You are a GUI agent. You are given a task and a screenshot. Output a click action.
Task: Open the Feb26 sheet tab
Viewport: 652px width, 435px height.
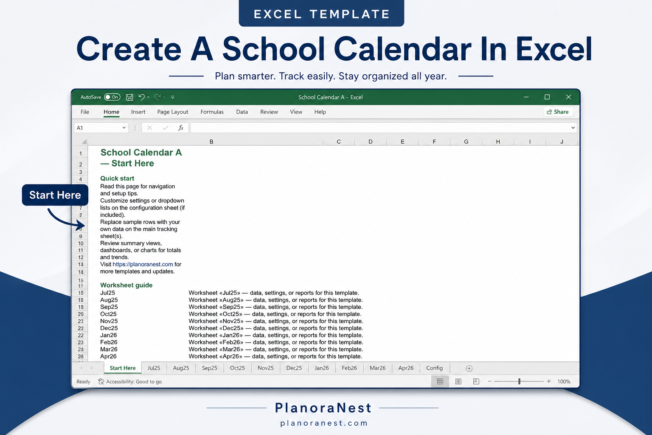(349, 368)
